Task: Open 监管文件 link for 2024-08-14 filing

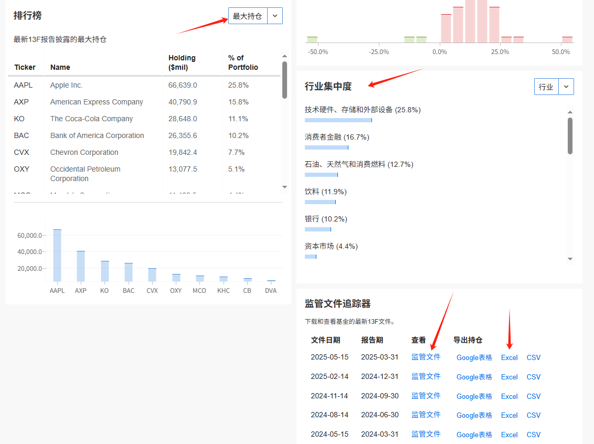Action: click(x=426, y=415)
